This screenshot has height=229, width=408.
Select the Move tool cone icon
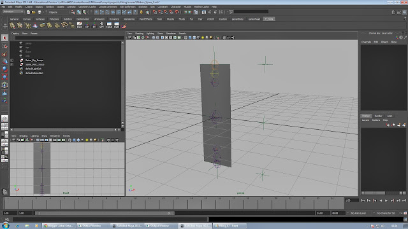pyautogui.click(x=4, y=62)
